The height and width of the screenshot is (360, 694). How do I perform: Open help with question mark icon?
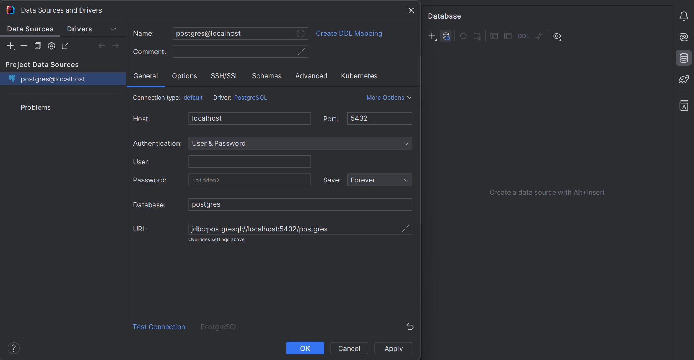pos(14,348)
